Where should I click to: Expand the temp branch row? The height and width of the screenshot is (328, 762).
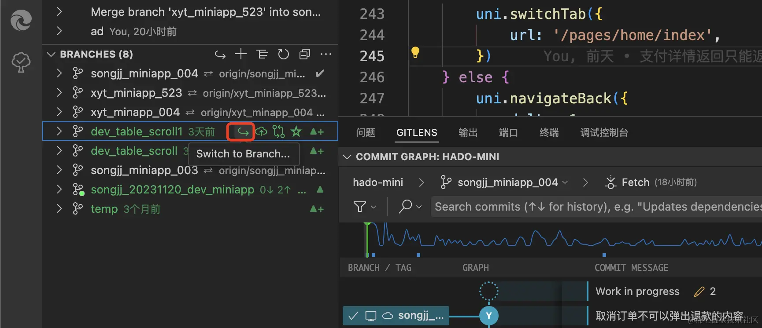click(x=59, y=208)
